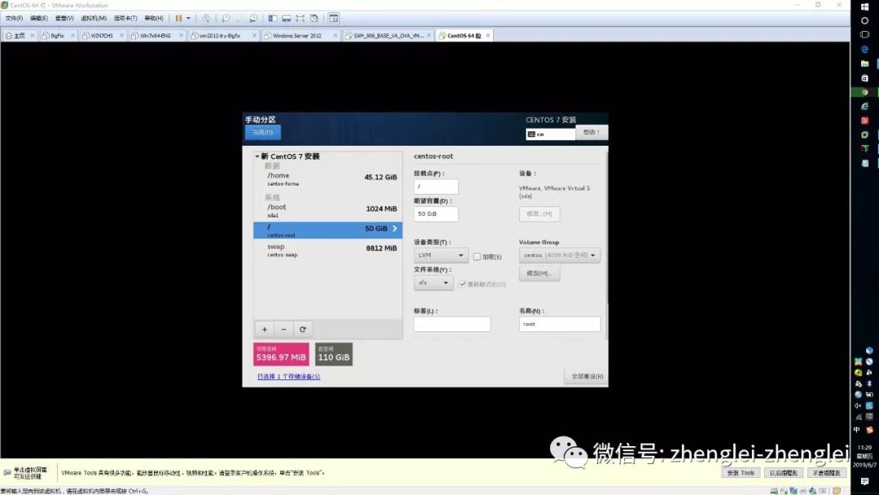Click the 以后提醒我 remind later button
879x495 pixels.
tap(783, 473)
